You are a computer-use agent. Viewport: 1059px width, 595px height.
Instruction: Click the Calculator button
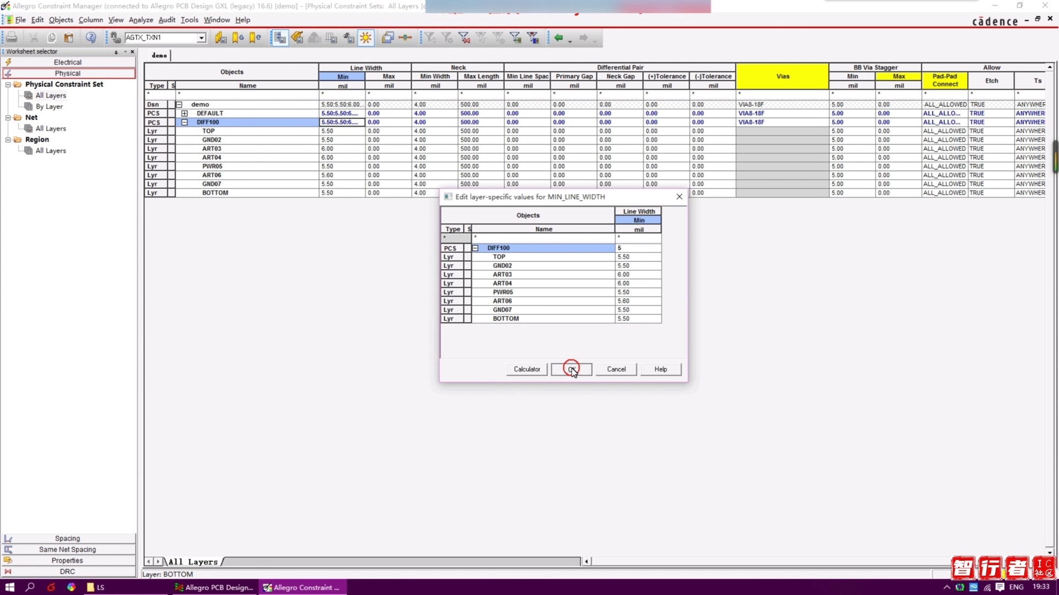tap(527, 369)
